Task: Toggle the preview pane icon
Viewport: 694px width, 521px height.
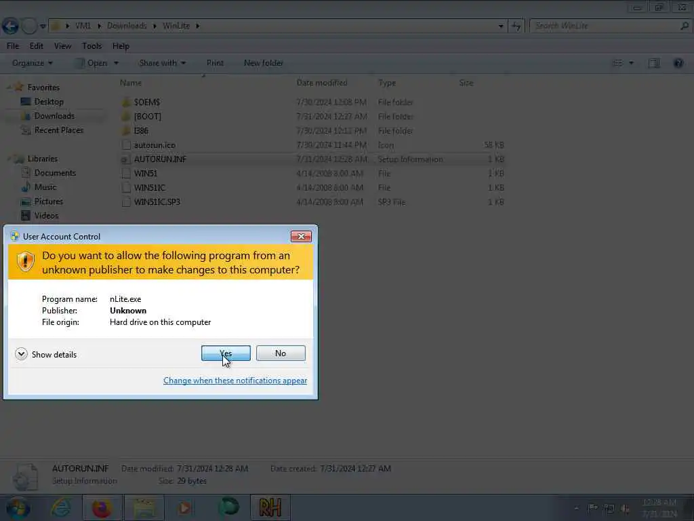Action: [654, 63]
